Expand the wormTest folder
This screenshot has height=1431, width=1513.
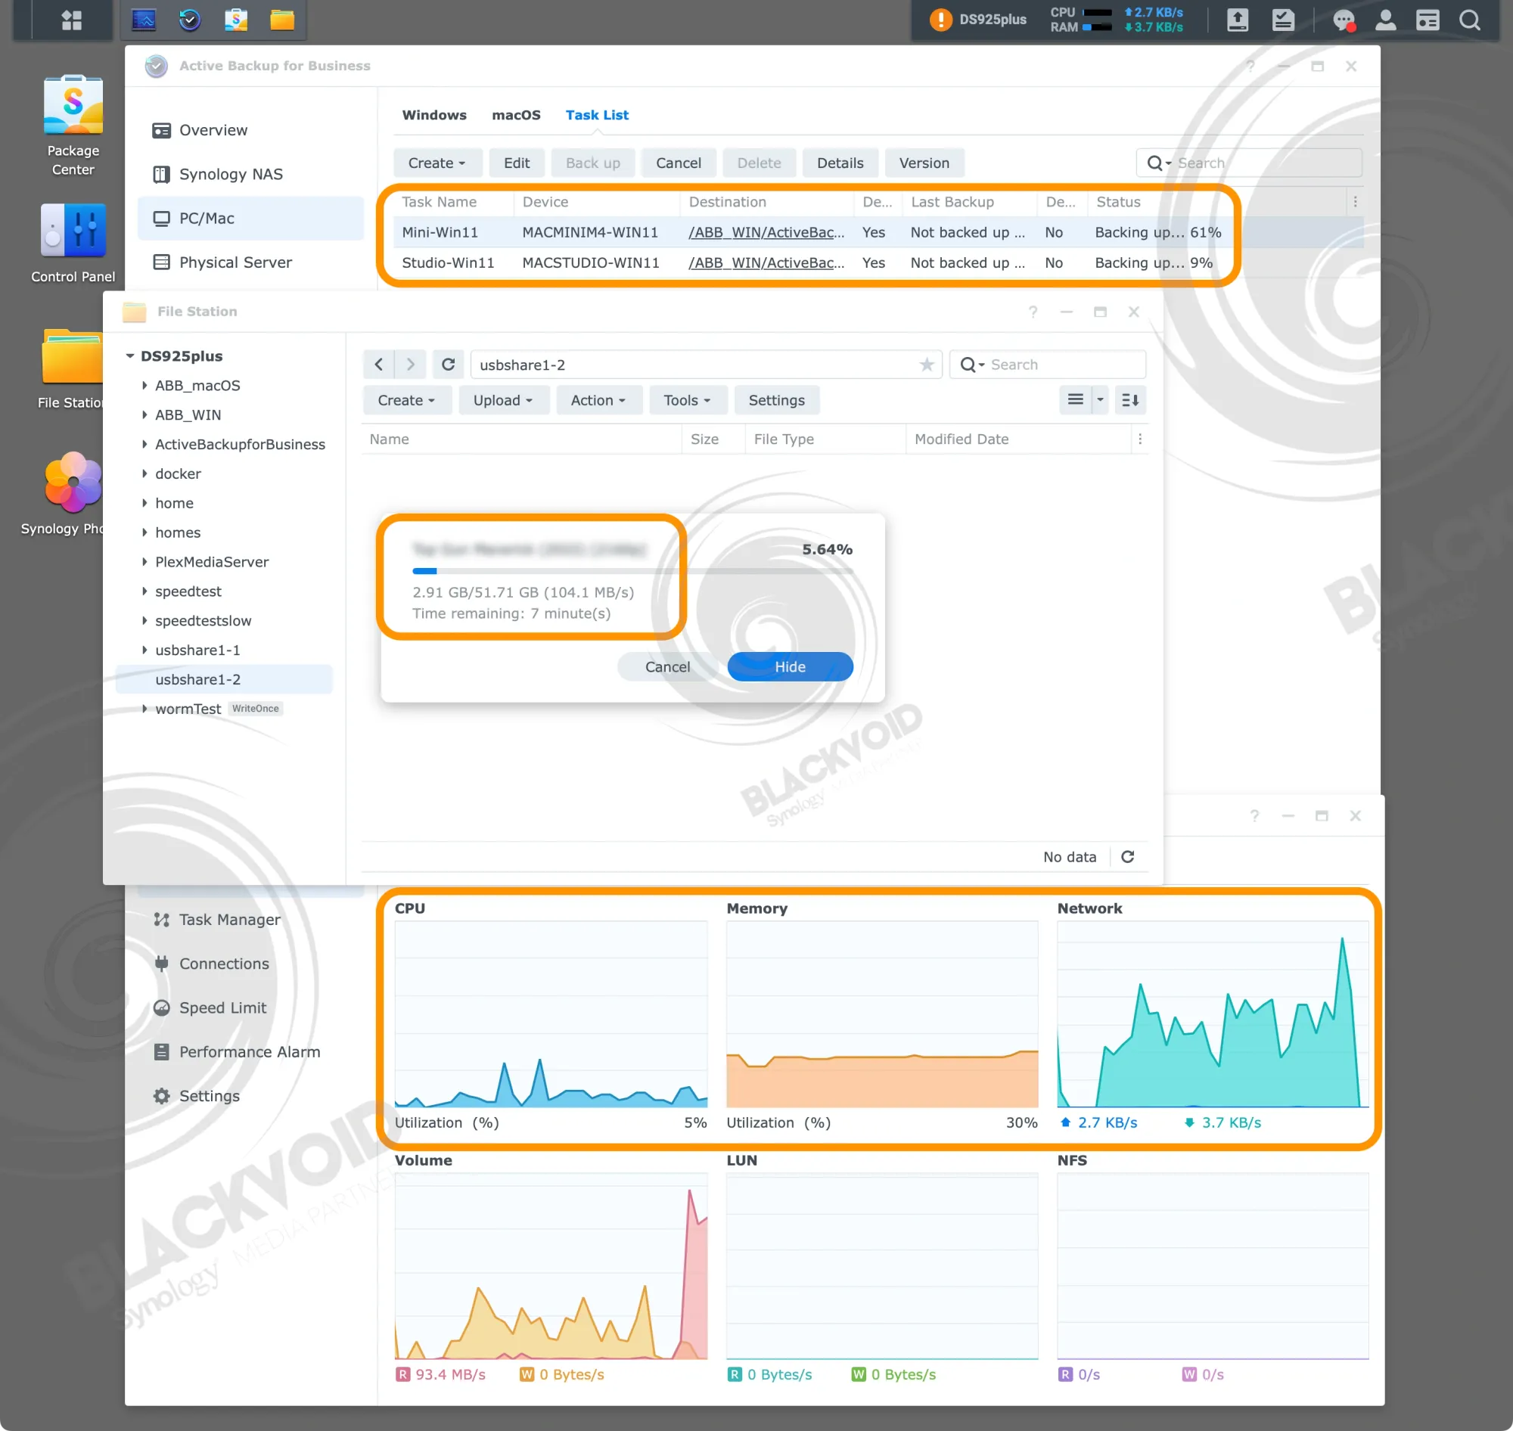(x=144, y=709)
